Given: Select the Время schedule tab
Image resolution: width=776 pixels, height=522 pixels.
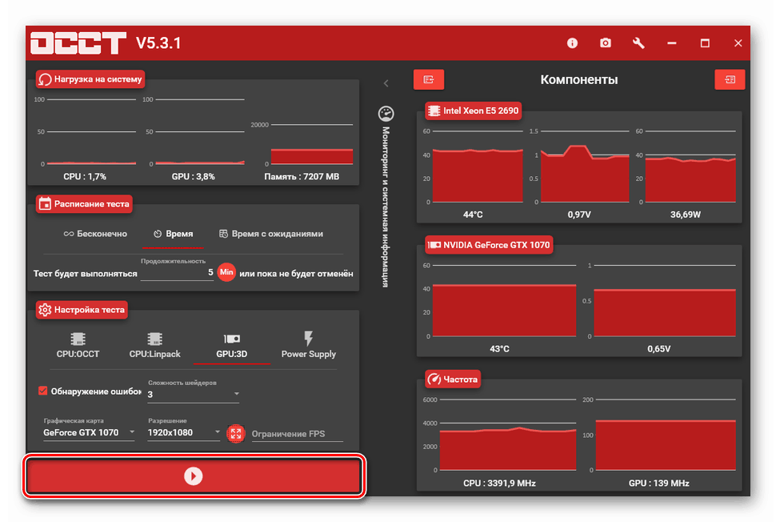Looking at the screenshot, I should pos(173,234).
